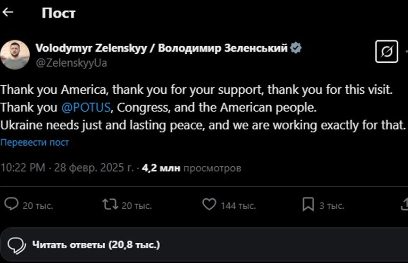Like the post with the heart icon

click(x=209, y=204)
